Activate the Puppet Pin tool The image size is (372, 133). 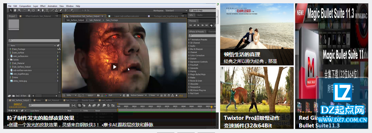(x=72, y=10)
